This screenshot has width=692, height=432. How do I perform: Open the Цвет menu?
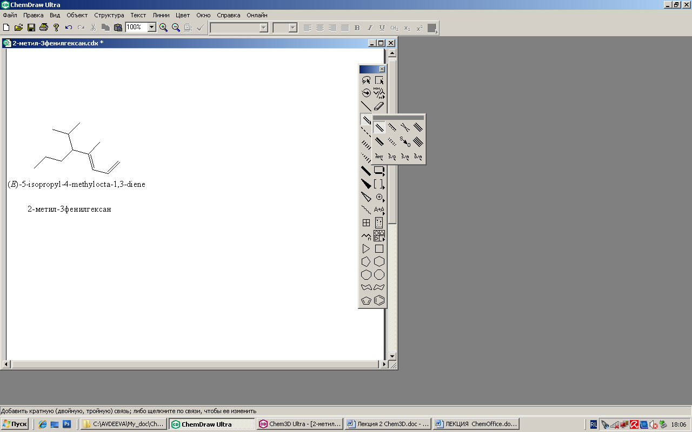point(183,15)
